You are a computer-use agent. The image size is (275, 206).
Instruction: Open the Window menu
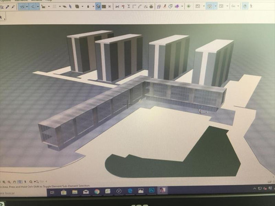(36, 1)
